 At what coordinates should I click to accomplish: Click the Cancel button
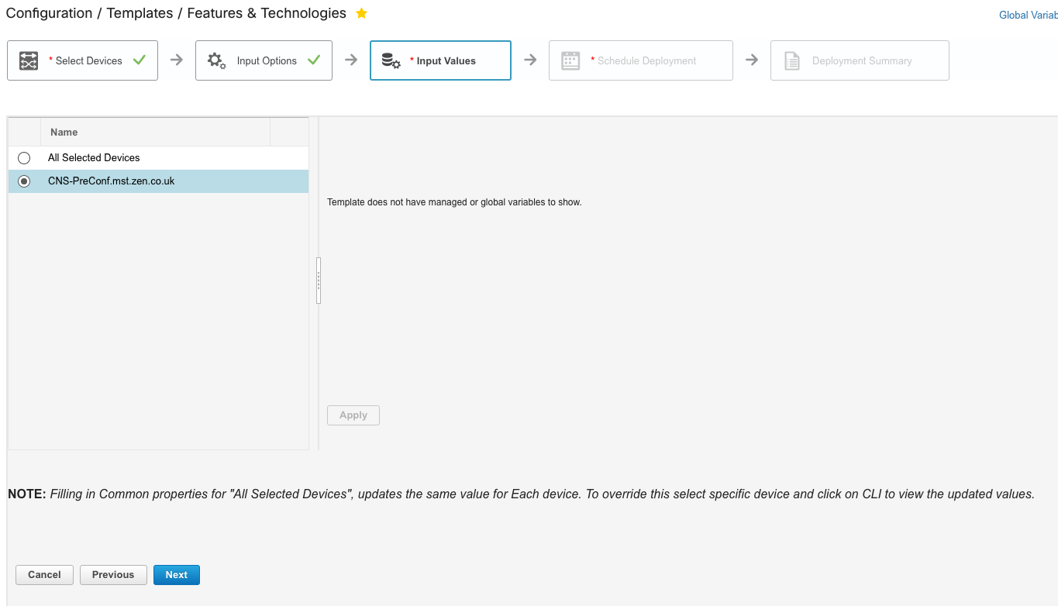pyautogui.click(x=44, y=575)
